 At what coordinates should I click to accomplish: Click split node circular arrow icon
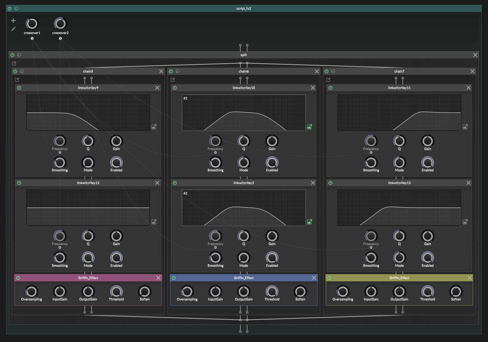(19, 55)
